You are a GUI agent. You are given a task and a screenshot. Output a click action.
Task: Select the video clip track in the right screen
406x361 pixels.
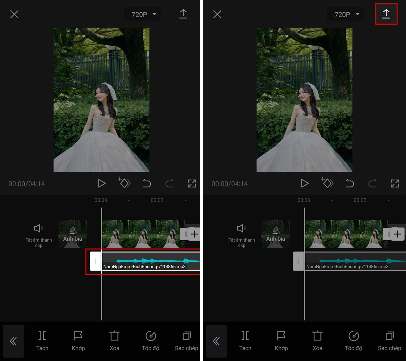point(346,234)
